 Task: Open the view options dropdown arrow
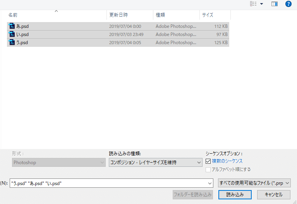click(262, 4)
